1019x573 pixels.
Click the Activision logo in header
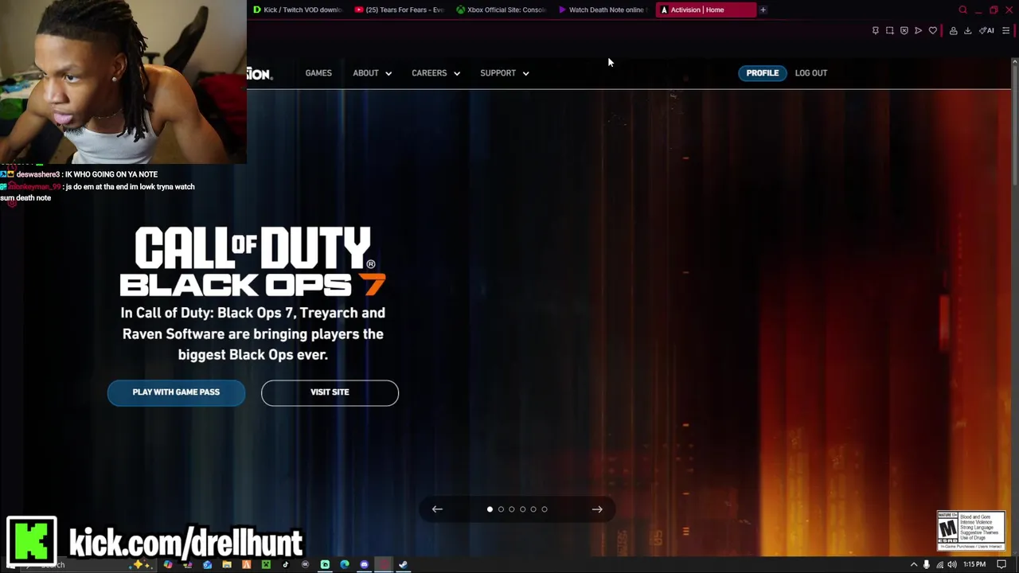pyautogui.click(x=260, y=73)
